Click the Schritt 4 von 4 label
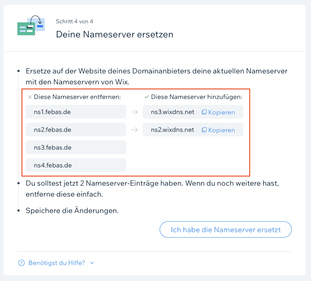Image resolution: width=311 pixels, height=281 pixels. click(x=75, y=21)
